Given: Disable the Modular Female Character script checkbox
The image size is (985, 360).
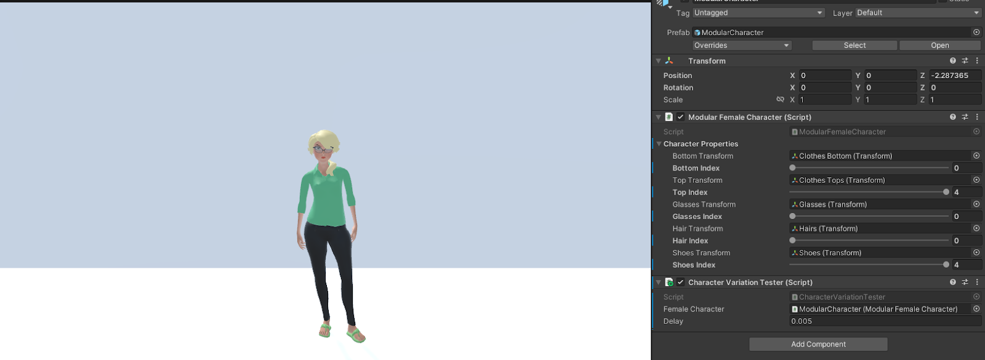Looking at the screenshot, I should pos(680,117).
